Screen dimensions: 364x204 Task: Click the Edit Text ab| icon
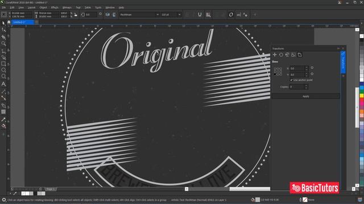tap(239, 15)
